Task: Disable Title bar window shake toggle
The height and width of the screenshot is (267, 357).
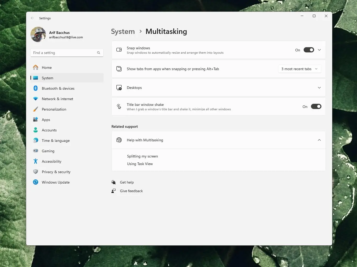Action: [x=316, y=107]
